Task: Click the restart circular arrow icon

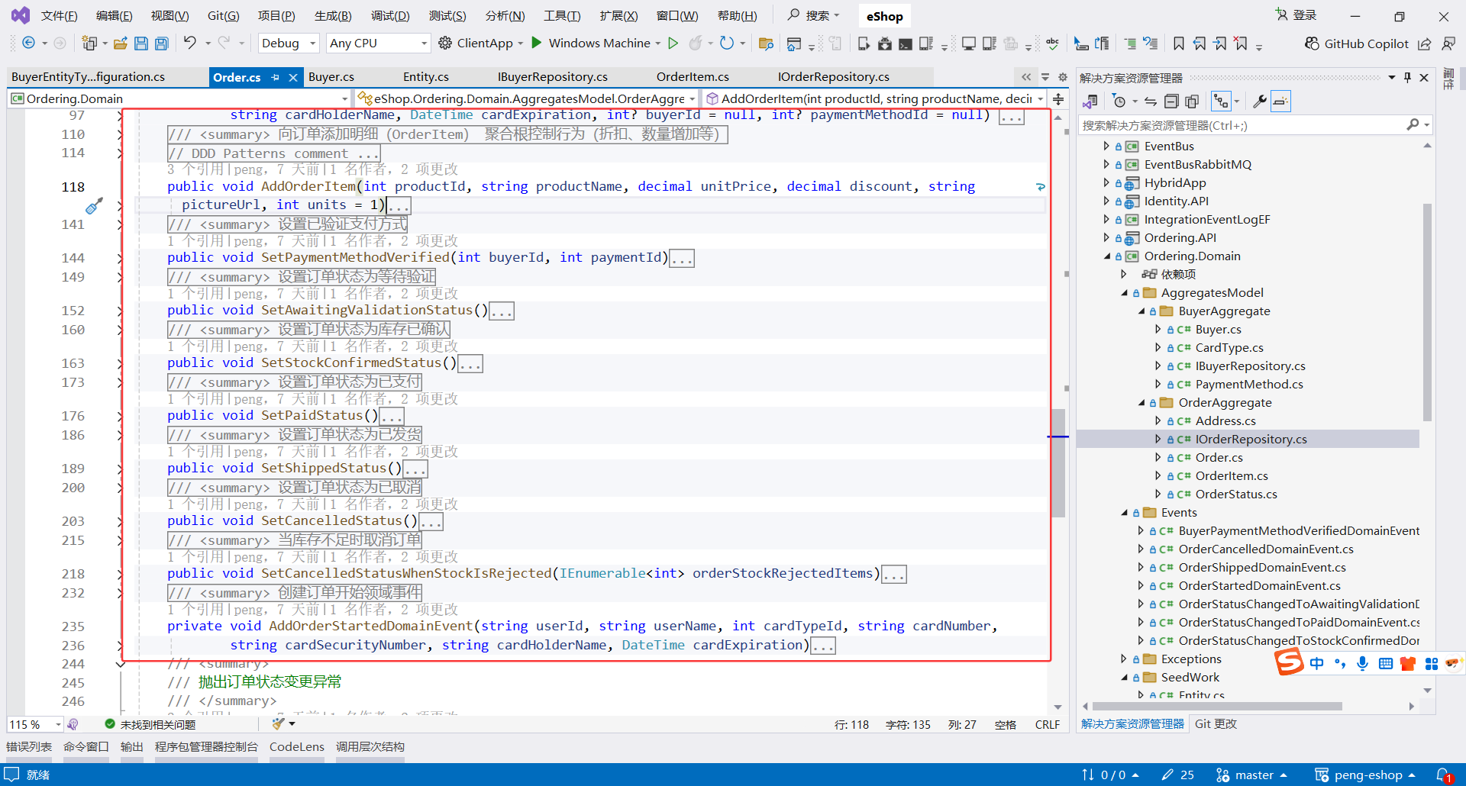Action: [727, 43]
